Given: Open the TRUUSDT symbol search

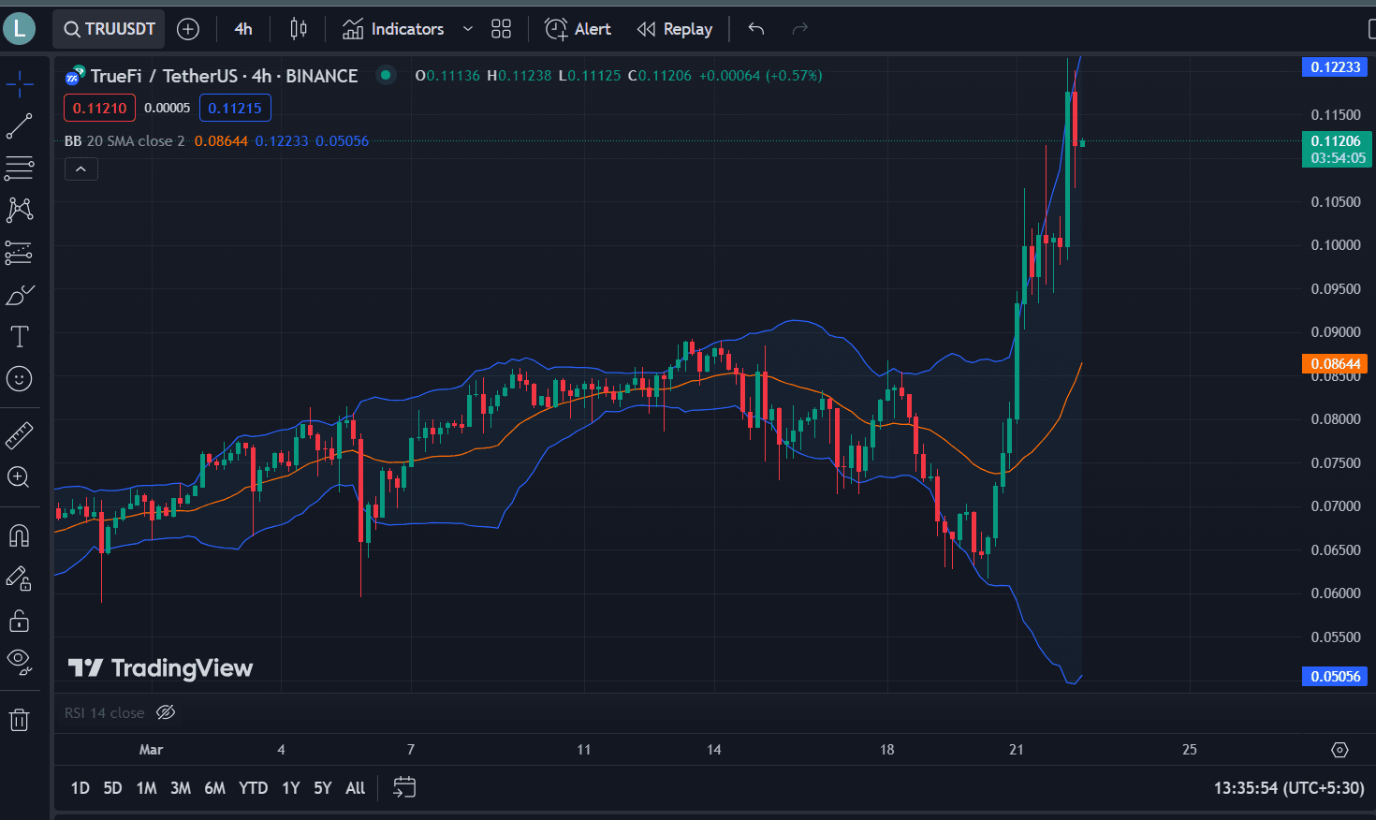Looking at the screenshot, I should pyautogui.click(x=108, y=28).
